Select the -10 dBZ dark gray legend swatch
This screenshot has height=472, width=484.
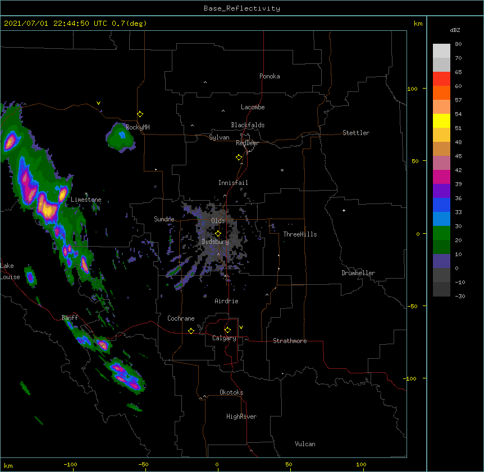point(441,289)
